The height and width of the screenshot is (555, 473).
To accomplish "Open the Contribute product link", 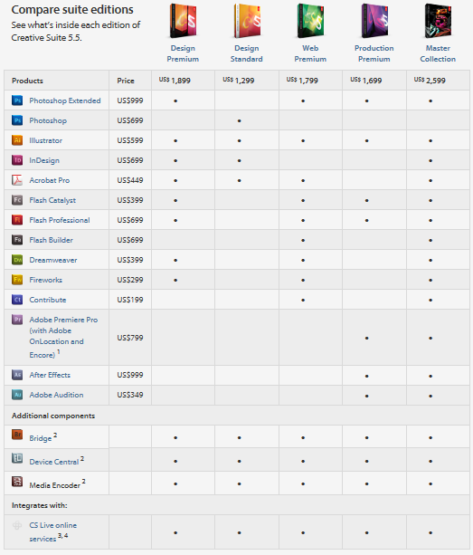I will click(x=48, y=300).
